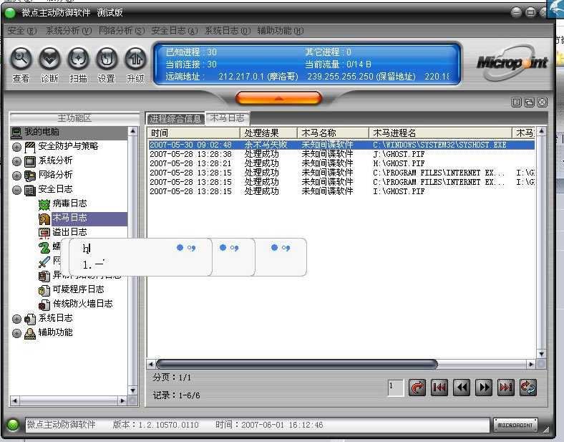Open 溢出日志 overflow log item
The height and width of the screenshot is (442, 564).
[x=69, y=232]
